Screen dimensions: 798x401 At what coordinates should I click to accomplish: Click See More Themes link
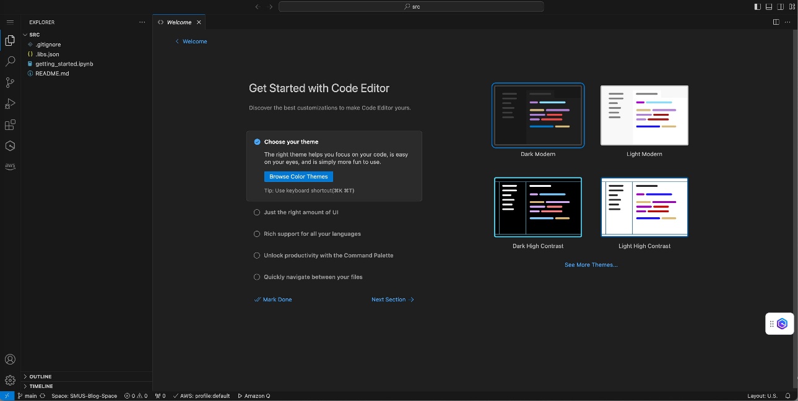pos(591,265)
